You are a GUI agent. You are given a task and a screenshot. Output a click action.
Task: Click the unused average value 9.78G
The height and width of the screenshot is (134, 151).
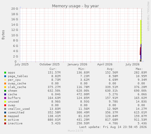coord(113,102)
